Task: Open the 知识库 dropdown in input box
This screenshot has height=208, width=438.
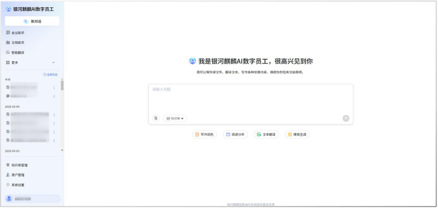Action: (175, 118)
